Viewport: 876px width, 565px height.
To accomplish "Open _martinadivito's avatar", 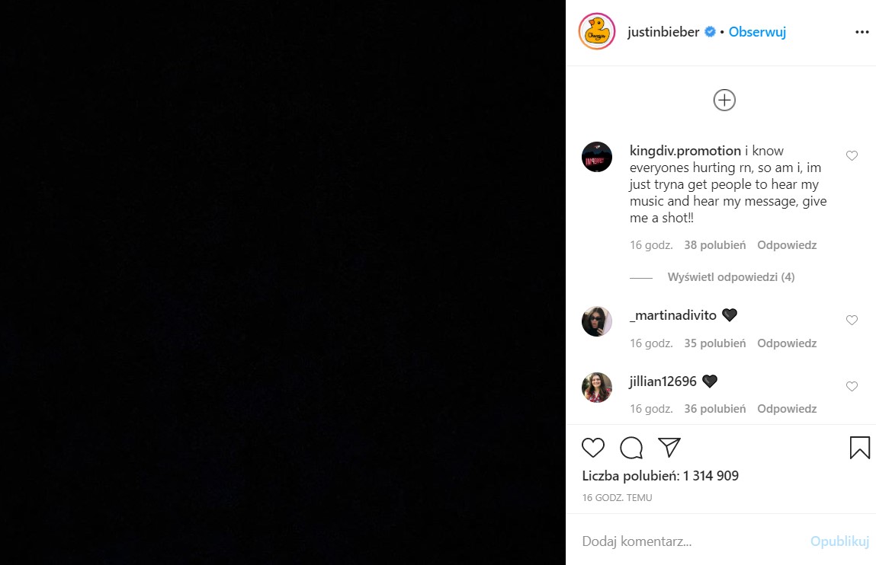I will (597, 321).
